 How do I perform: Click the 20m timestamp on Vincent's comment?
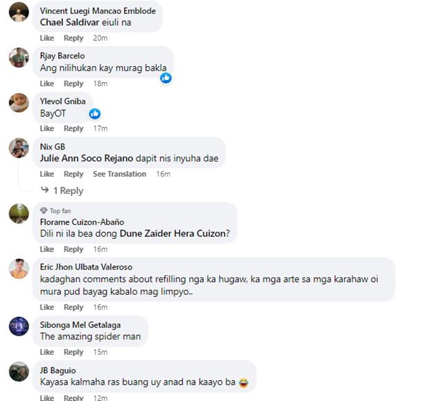coord(100,38)
